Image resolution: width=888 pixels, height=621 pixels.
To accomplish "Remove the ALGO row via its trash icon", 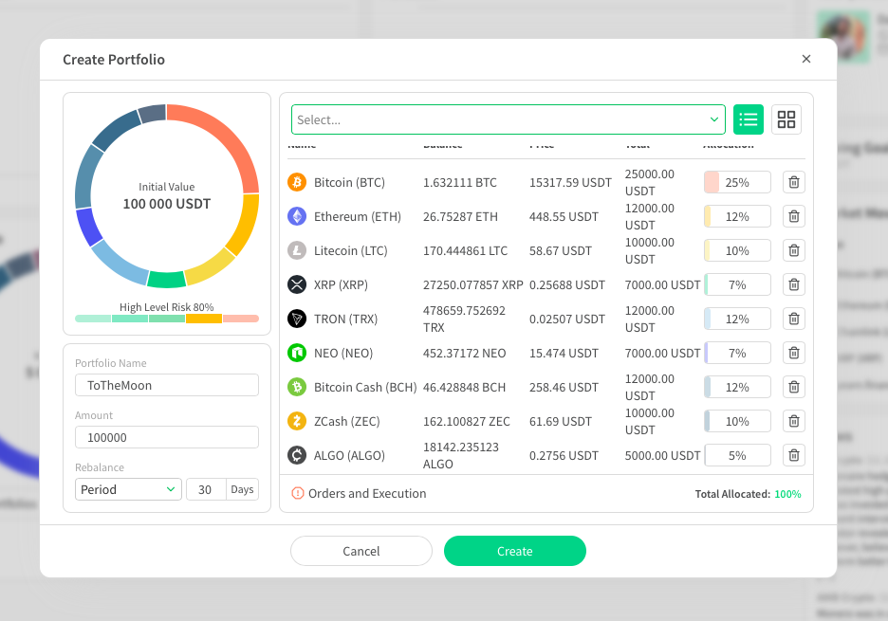I will [x=793, y=455].
